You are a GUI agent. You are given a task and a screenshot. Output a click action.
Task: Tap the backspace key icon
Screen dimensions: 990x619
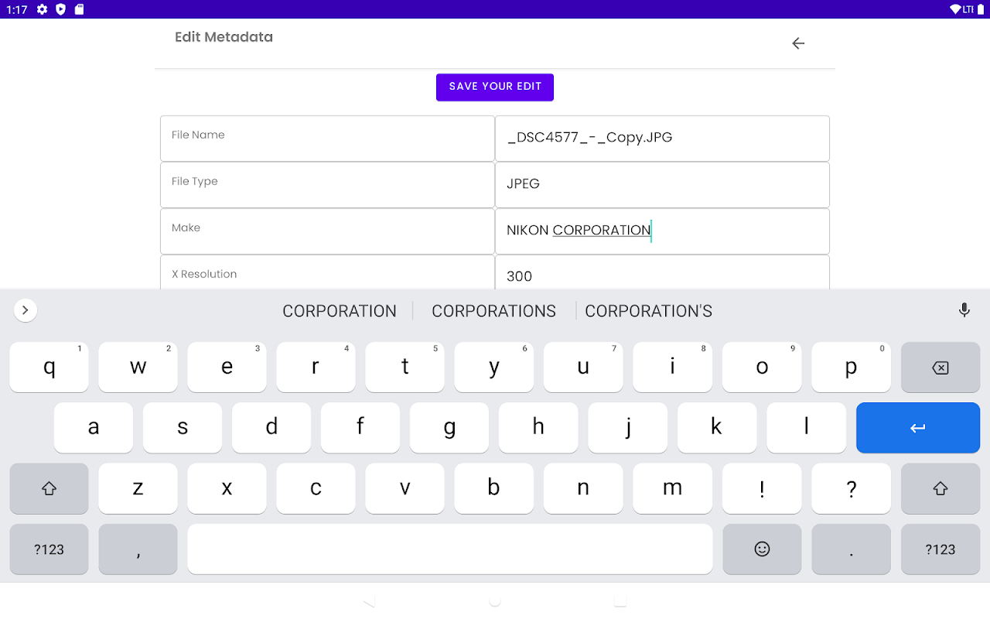pyautogui.click(x=940, y=368)
